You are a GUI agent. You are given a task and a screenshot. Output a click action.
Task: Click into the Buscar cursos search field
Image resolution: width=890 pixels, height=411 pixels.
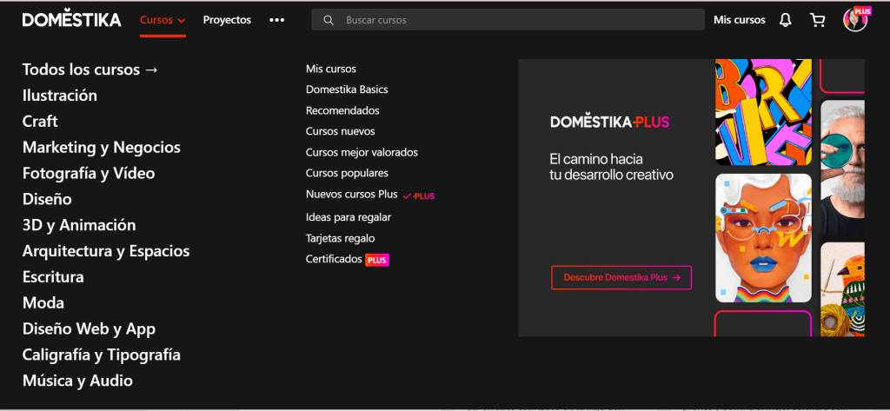[508, 20]
